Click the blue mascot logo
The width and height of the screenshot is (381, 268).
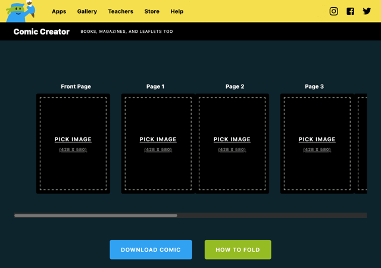click(21, 11)
